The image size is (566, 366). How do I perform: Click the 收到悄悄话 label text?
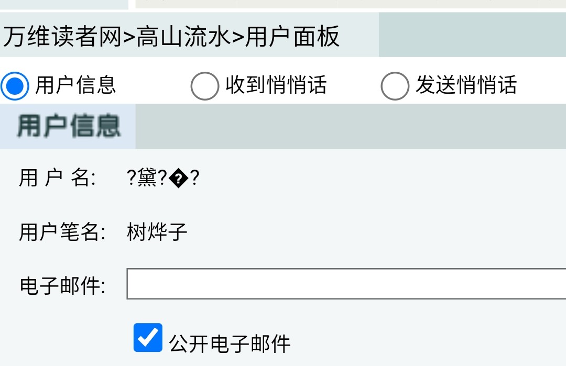(x=276, y=85)
